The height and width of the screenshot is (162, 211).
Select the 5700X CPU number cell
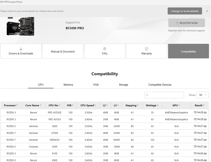pyautogui.click(x=55, y=133)
